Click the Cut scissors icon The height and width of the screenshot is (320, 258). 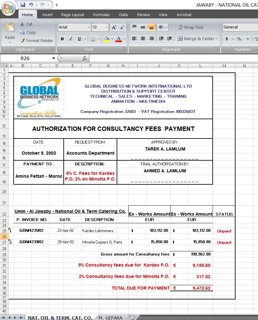[22, 24]
